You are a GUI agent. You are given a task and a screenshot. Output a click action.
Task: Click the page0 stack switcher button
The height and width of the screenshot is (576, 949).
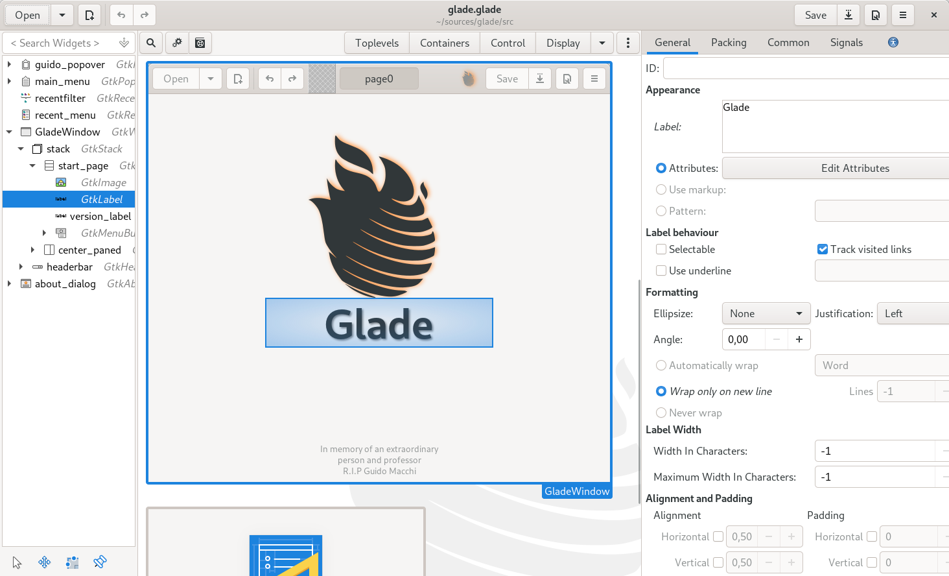click(x=379, y=78)
